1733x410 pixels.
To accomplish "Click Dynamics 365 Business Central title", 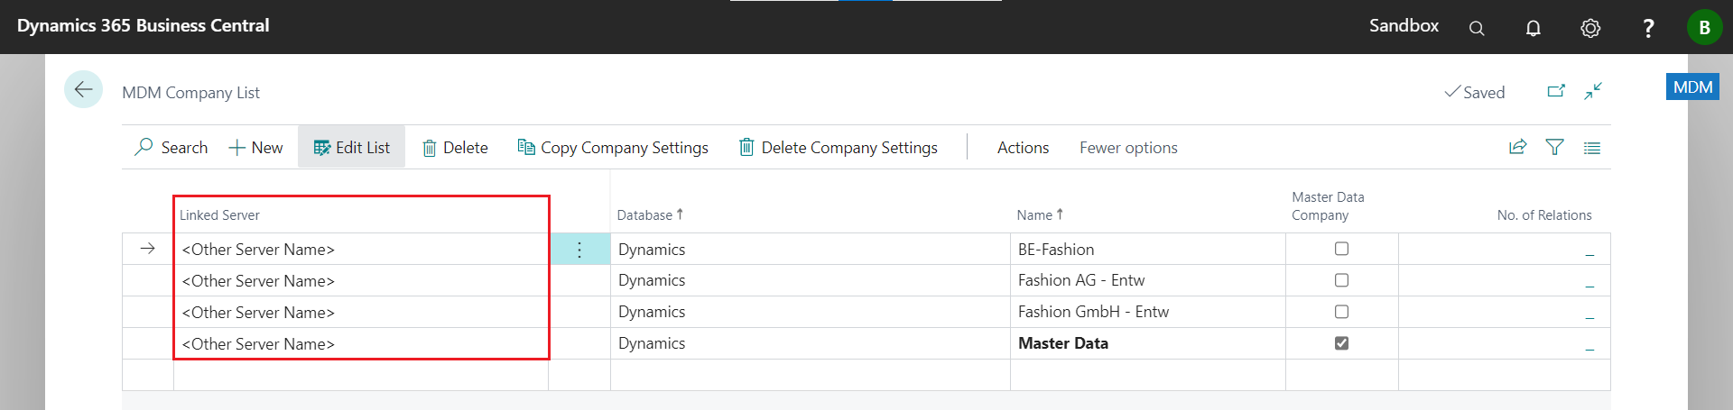I will [143, 26].
